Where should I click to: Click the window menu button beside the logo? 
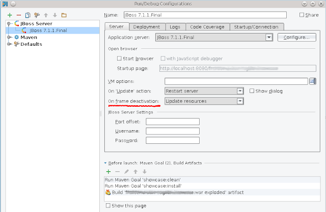tap(13, 4)
